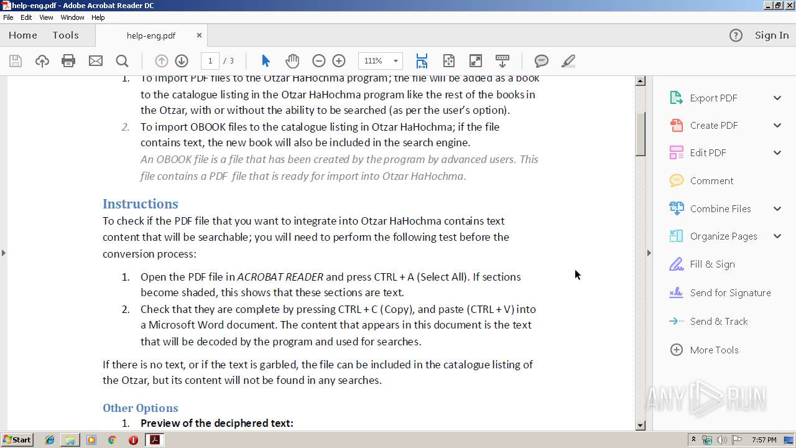This screenshot has width=796, height=448.
Task: Open the View menu
Action: (46, 17)
